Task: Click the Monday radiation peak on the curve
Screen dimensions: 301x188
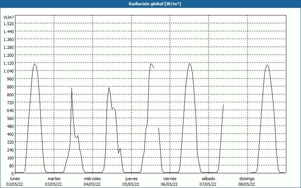Action: click(x=34, y=64)
